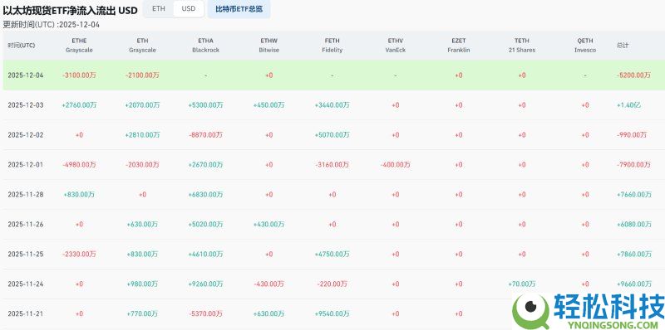This screenshot has width=665, height=330.
Task: Click the EZET Franklin column header
Action: pos(459,46)
